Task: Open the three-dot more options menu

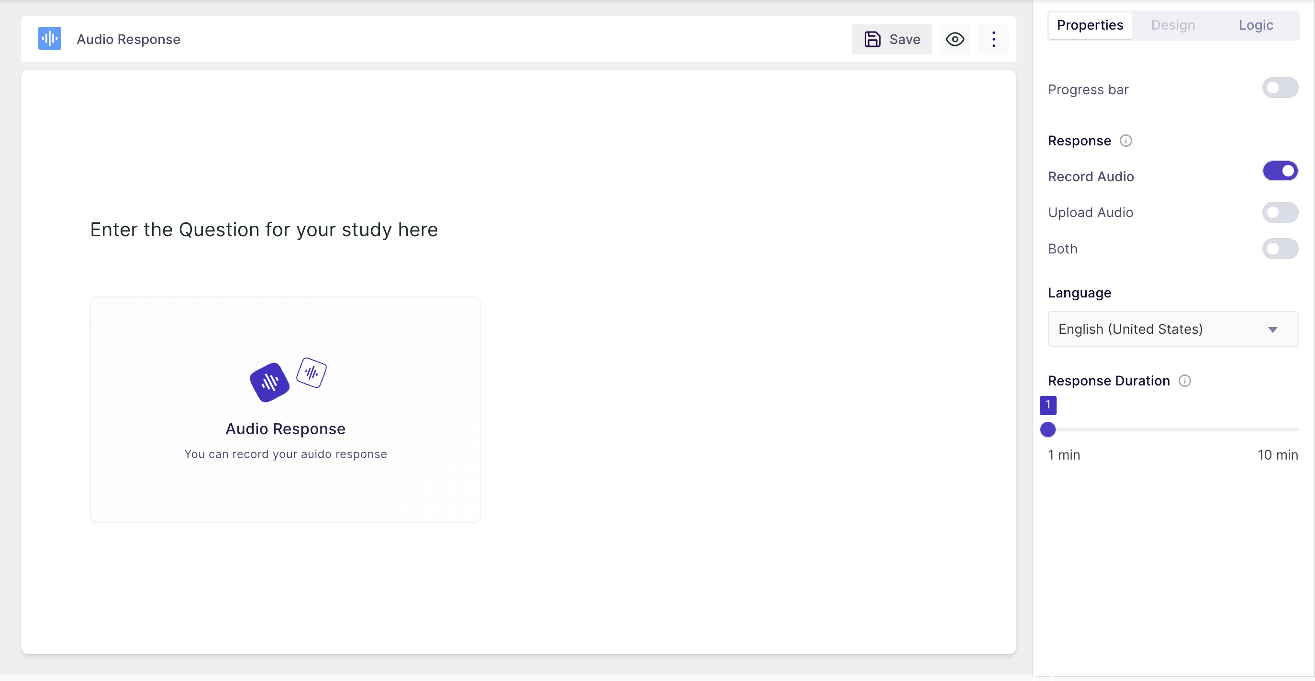Action: click(x=993, y=39)
